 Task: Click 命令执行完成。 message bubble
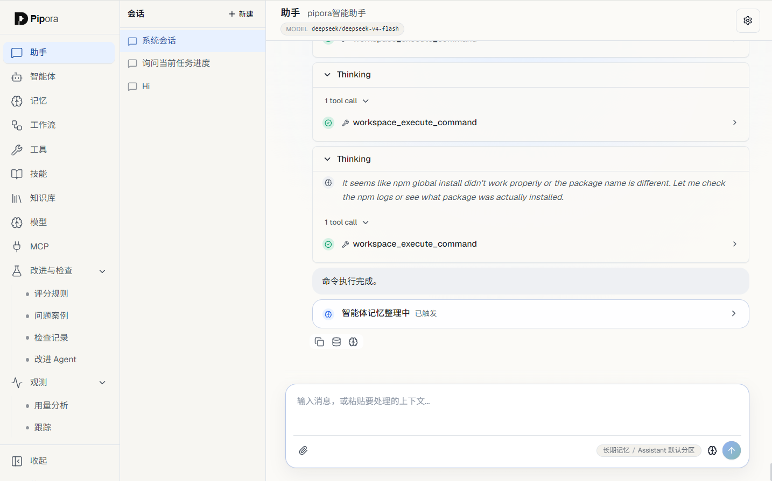point(531,281)
